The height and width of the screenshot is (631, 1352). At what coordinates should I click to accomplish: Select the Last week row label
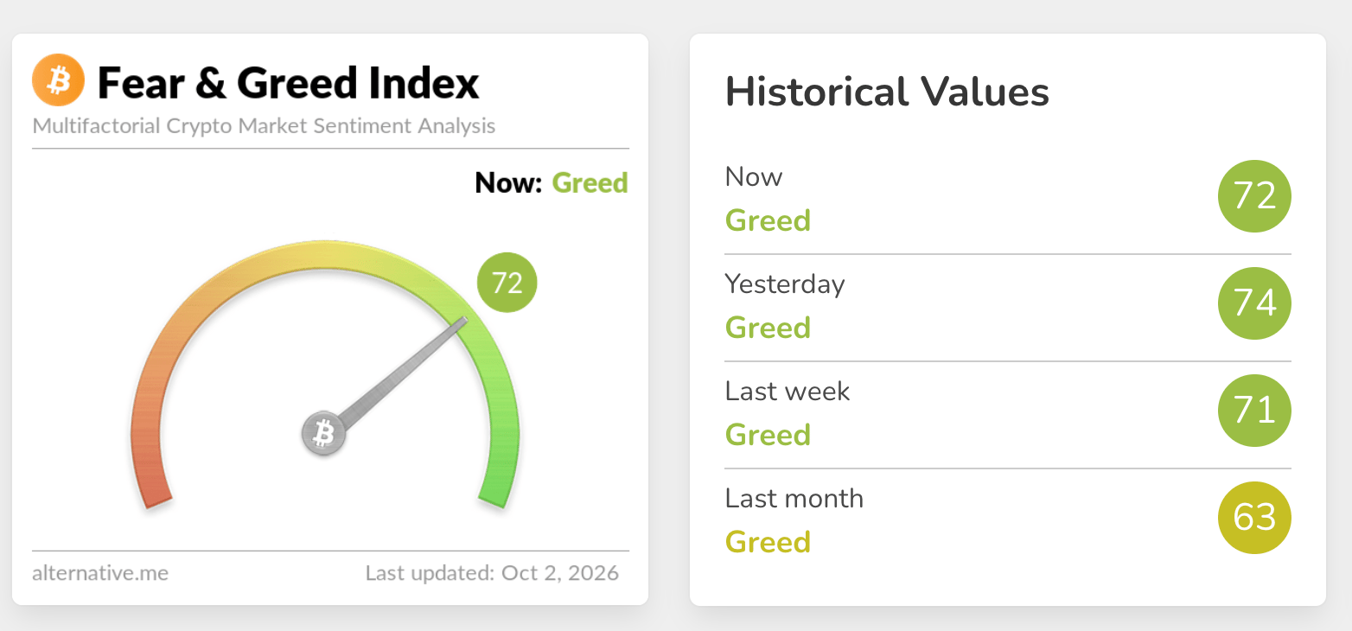tap(788, 392)
